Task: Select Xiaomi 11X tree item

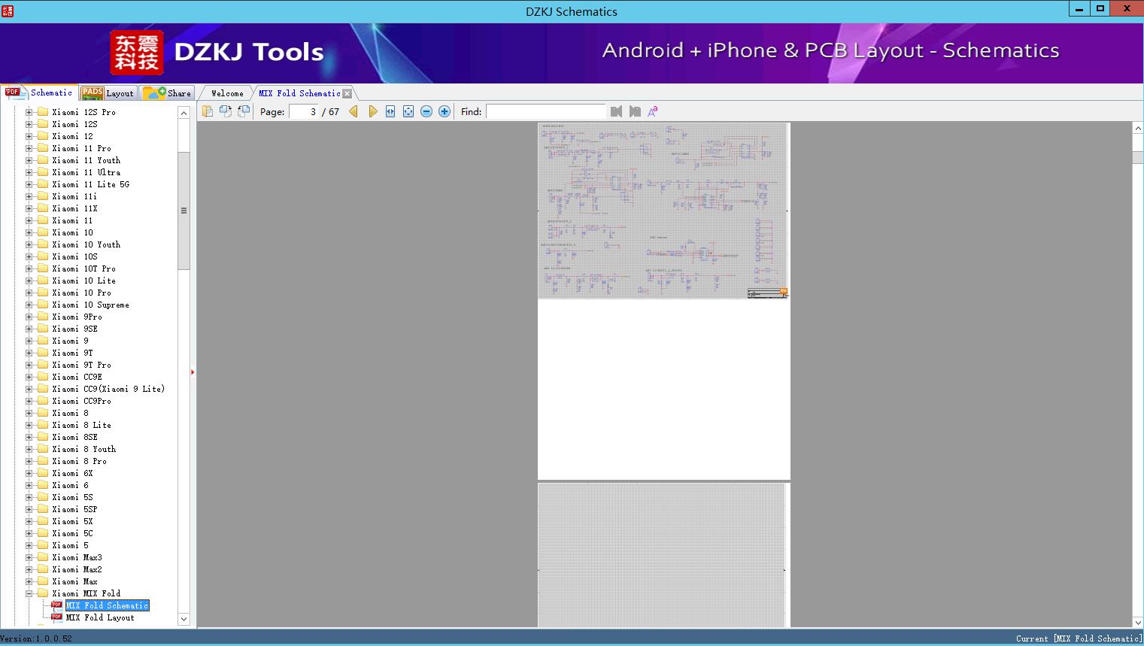Action: coord(74,208)
